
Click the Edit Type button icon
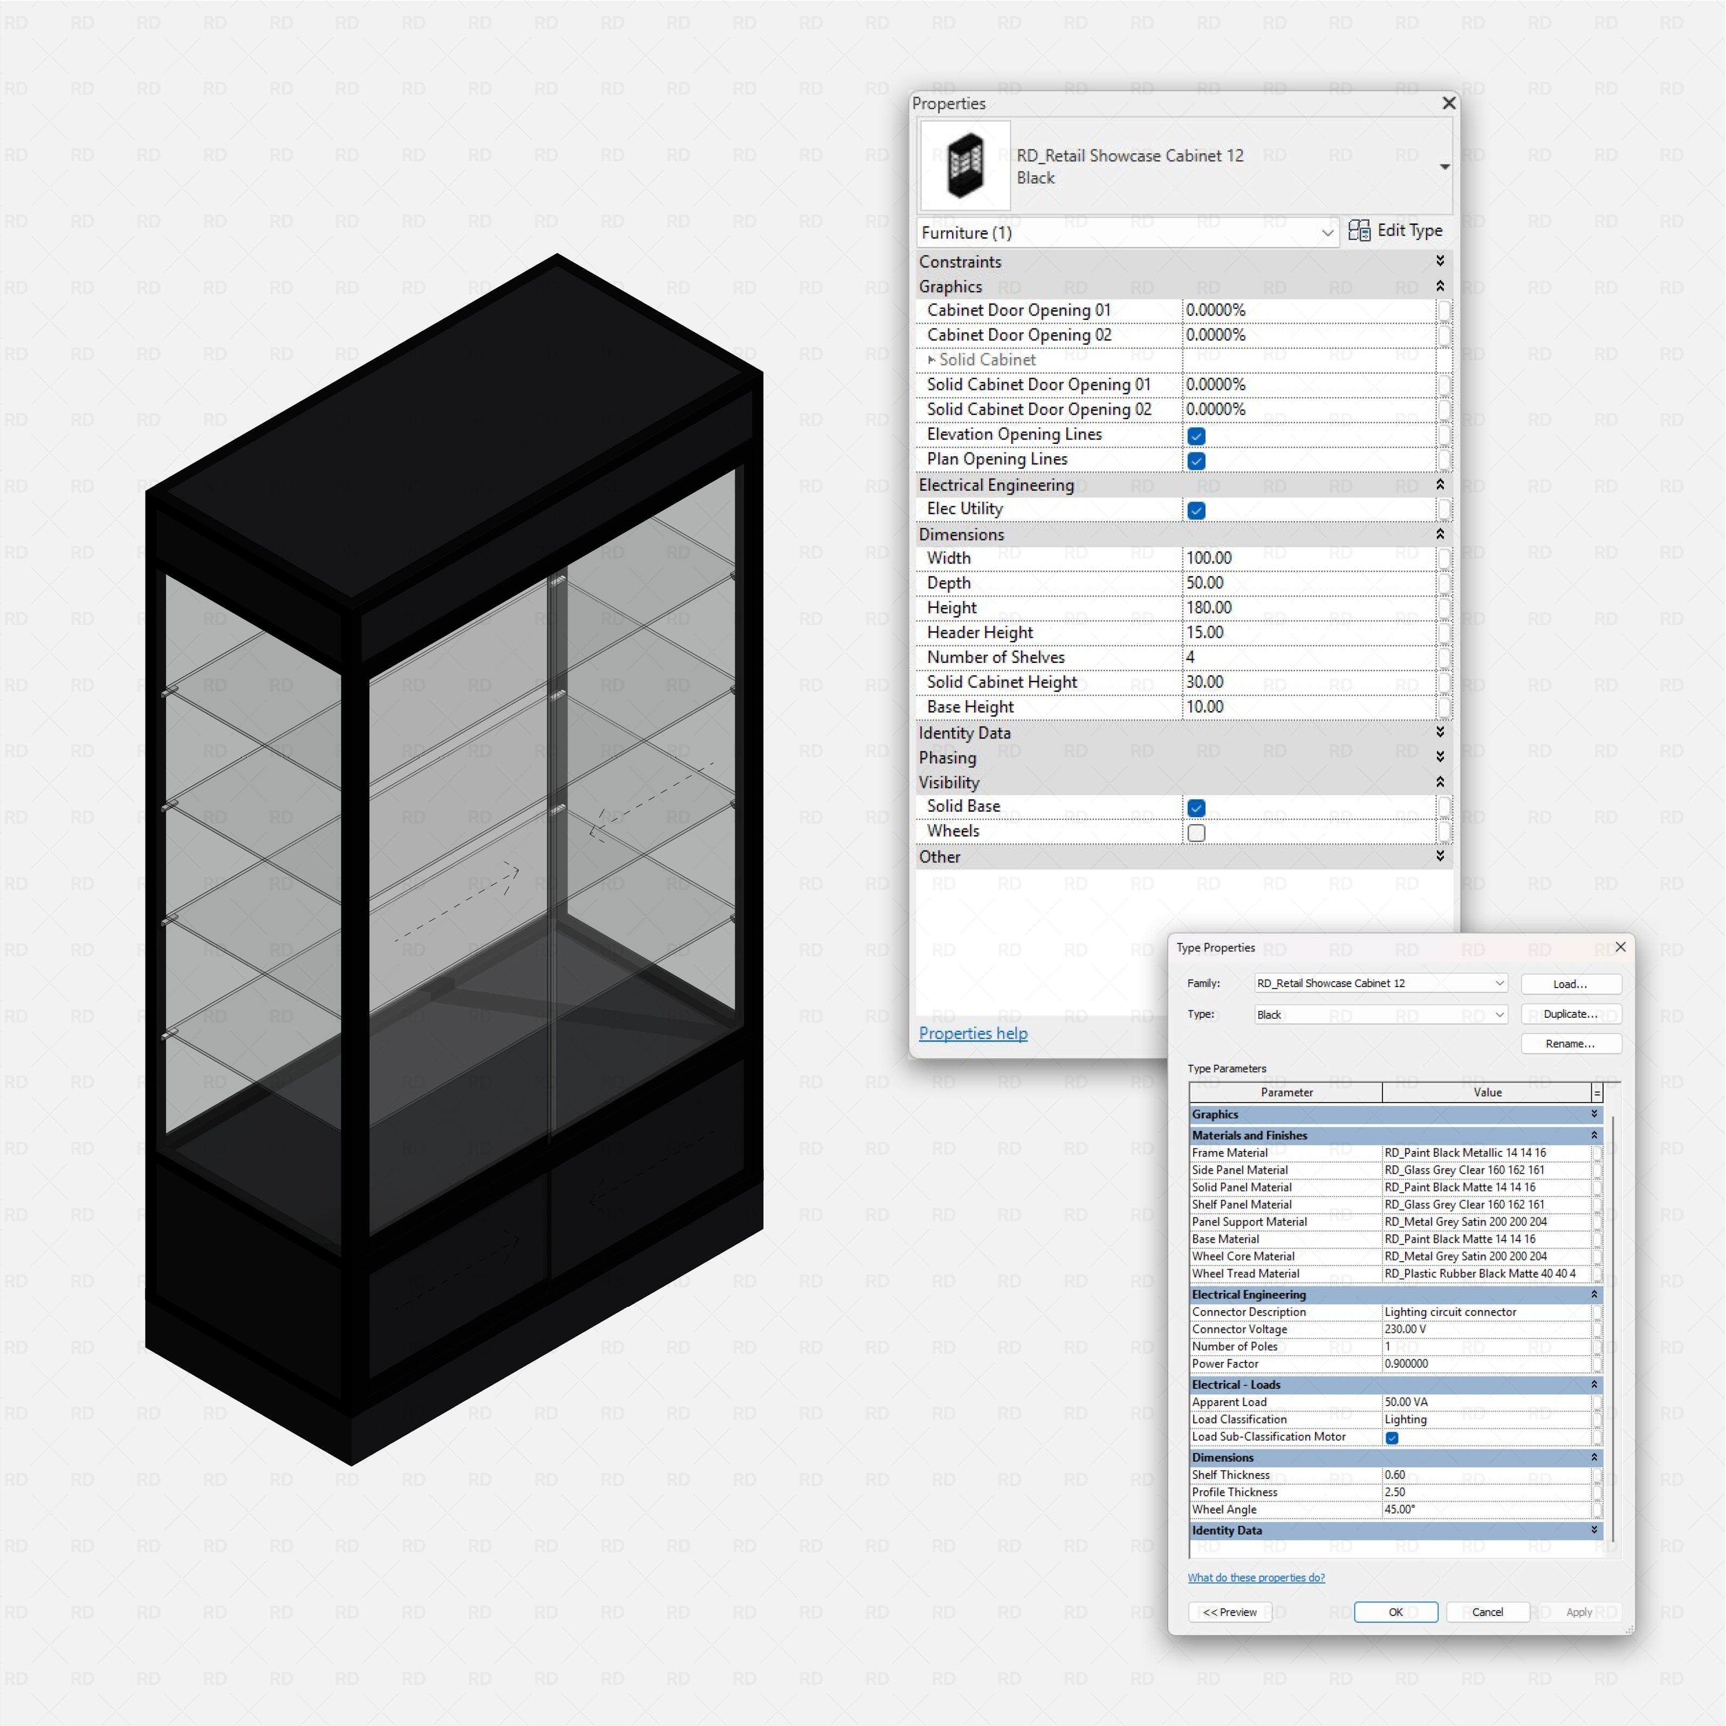1359,230
